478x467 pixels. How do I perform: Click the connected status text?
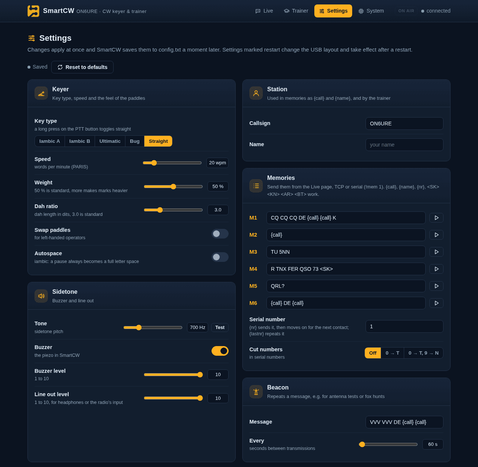[438, 11]
